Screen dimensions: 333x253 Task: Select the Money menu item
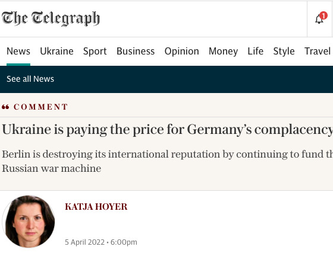[223, 51]
